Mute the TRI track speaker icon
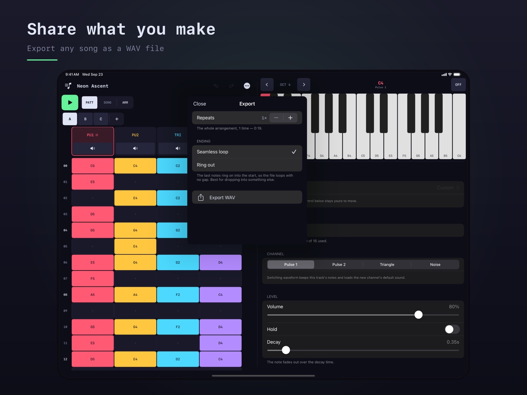This screenshot has height=395, width=527. click(x=178, y=149)
